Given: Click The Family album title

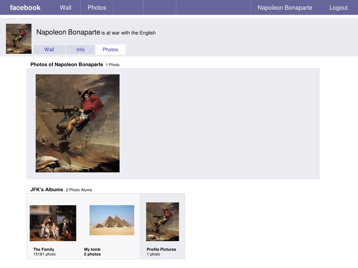Looking at the screenshot, I should pos(44,249).
